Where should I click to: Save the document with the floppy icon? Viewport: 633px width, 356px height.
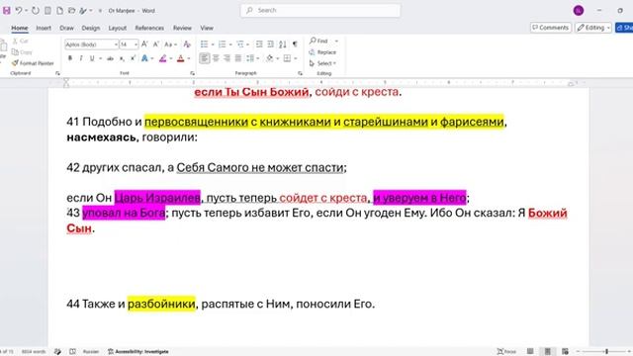click(7, 11)
